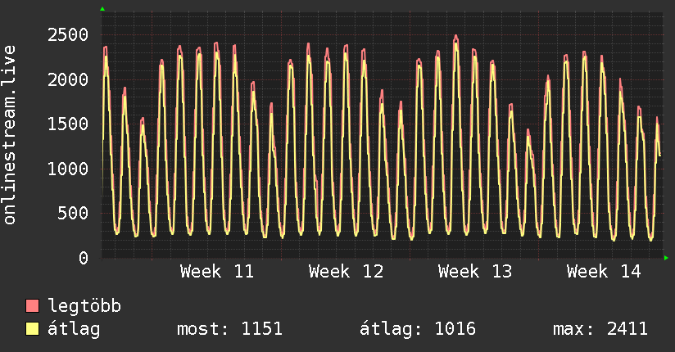The width and height of the screenshot is (675, 352).
Task: Click the red legtöbb legend swatch
Action: (33, 306)
